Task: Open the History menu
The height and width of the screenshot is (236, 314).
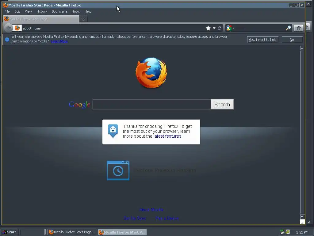Action: [42, 11]
